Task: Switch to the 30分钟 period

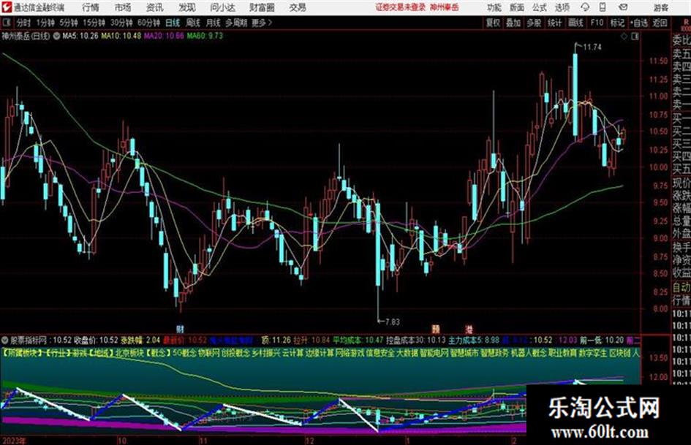Action: 121,23
